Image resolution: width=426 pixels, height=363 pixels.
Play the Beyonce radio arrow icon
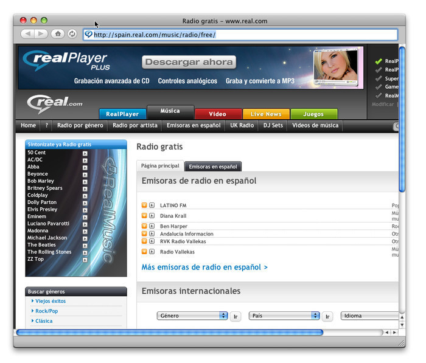pyautogui.click(x=85, y=175)
